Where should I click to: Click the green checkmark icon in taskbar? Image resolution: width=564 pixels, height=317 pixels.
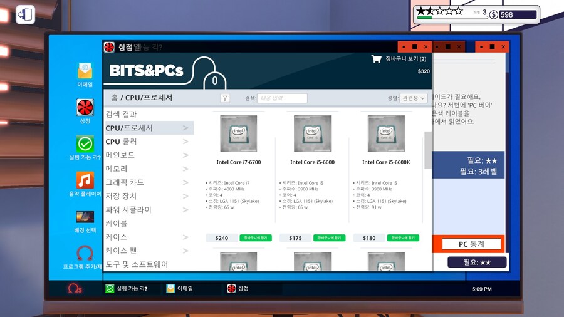coord(110,289)
